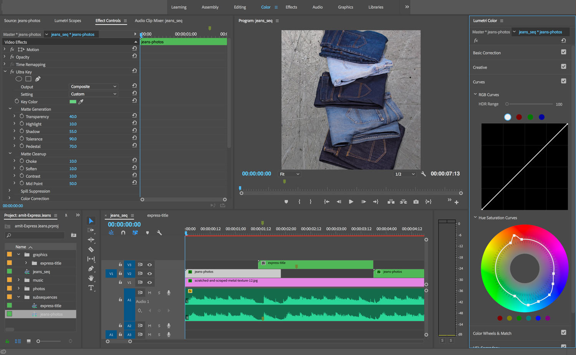Select the red channel swatch under RGB Curves
Image resolution: width=576 pixels, height=355 pixels.
tap(519, 117)
